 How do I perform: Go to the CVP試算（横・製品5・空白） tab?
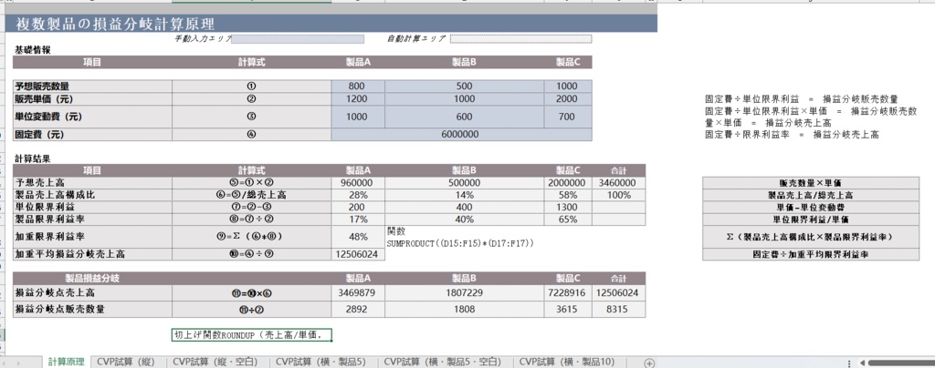tap(443, 362)
